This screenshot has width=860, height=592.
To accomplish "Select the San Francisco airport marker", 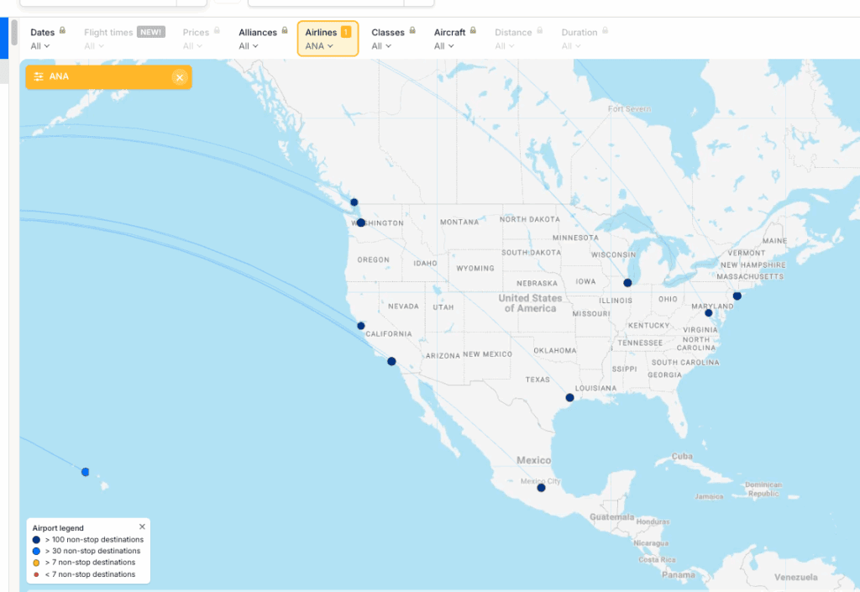I will 361,326.
